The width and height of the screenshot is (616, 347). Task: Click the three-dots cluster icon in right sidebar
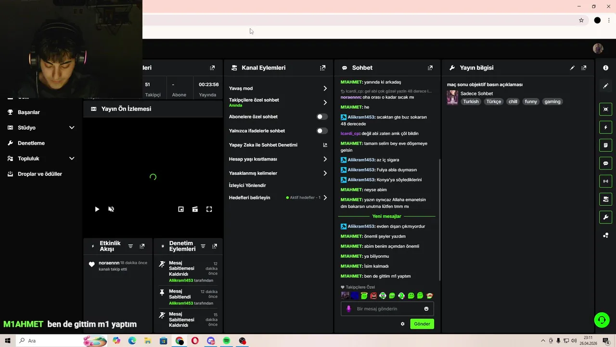pyautogui.click(x=605, y=235)
